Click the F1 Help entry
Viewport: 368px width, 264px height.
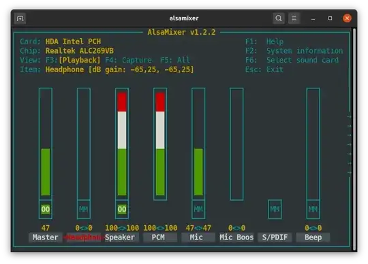pos(264,42)
